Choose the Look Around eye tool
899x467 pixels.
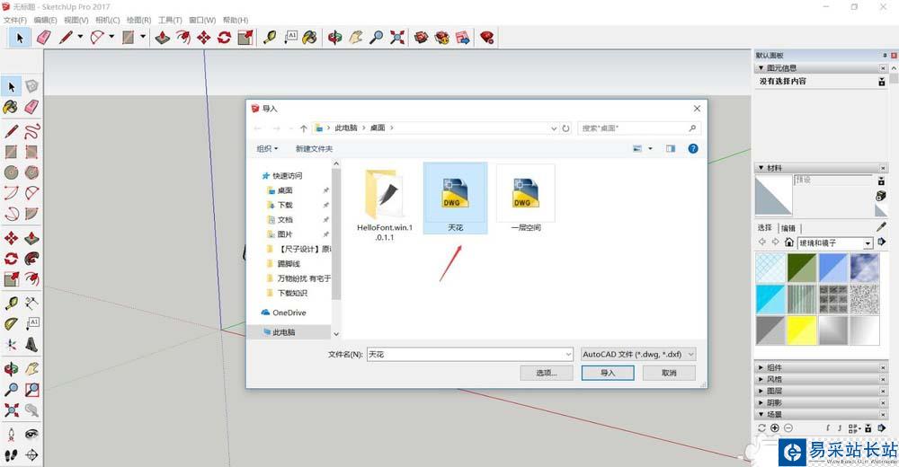tap(32, 434)
